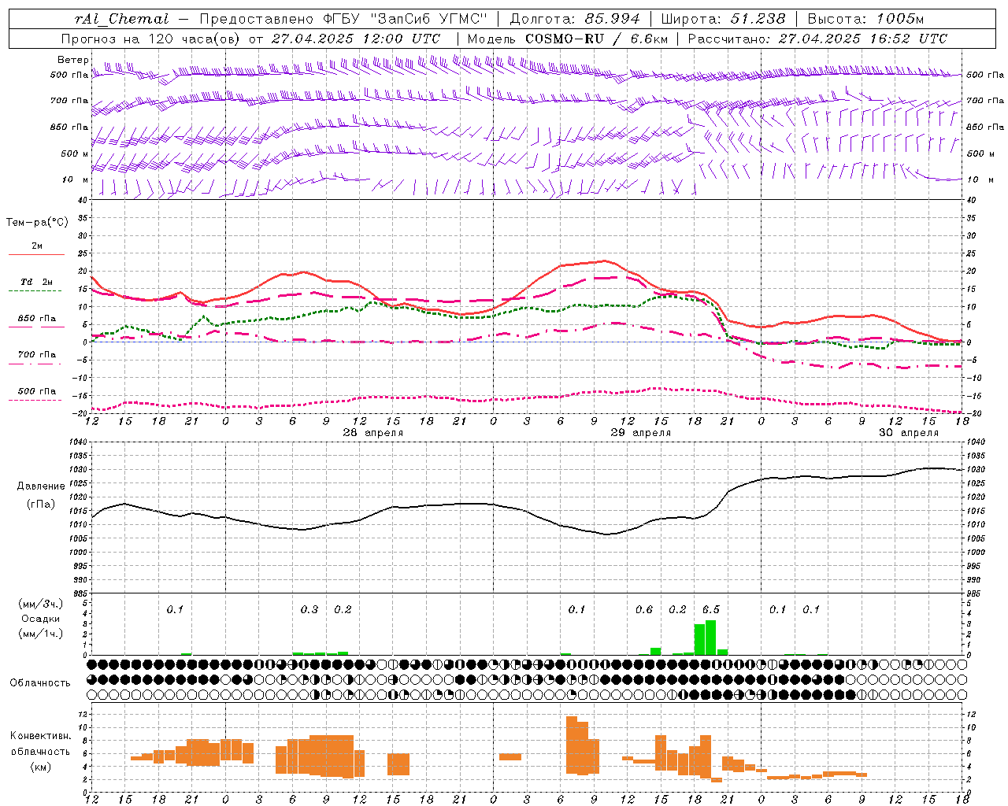Click the tallest orange convective cloud bar
Screen dimensions: 1008x806
[572, 745]
